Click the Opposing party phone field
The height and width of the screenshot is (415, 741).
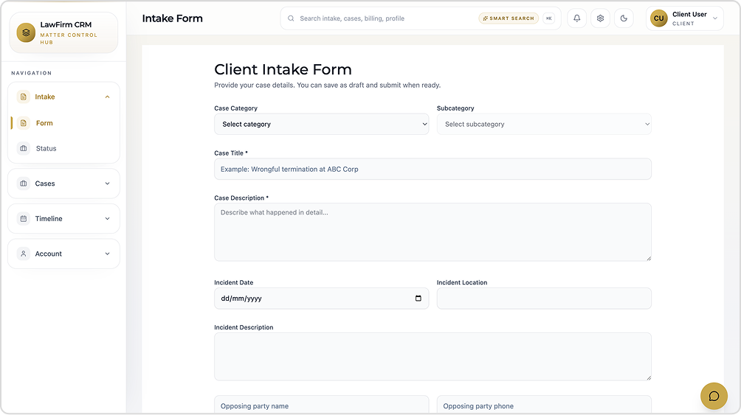(544, 405)
